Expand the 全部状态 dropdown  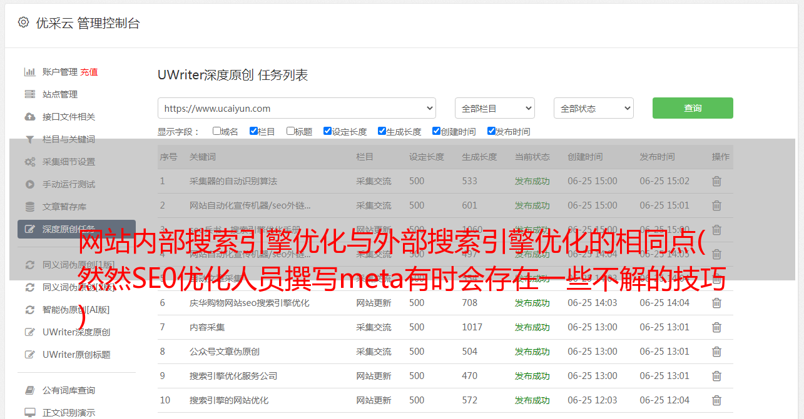[594, 108]
